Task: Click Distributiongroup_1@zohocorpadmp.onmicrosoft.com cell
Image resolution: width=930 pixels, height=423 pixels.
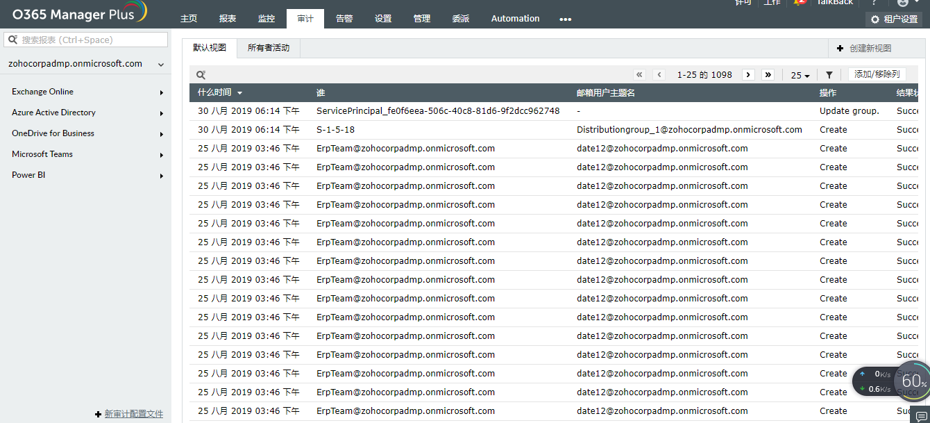Action: [x=689, y=130]
